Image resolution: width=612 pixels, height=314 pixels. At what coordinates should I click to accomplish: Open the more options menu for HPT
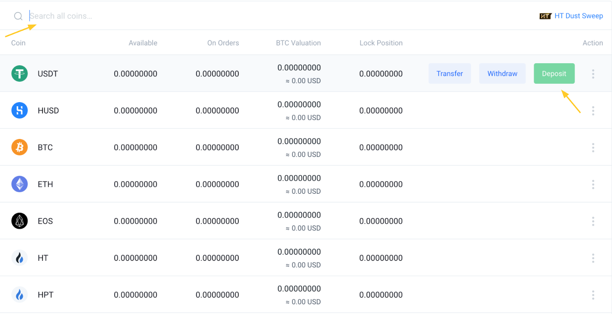593,295
